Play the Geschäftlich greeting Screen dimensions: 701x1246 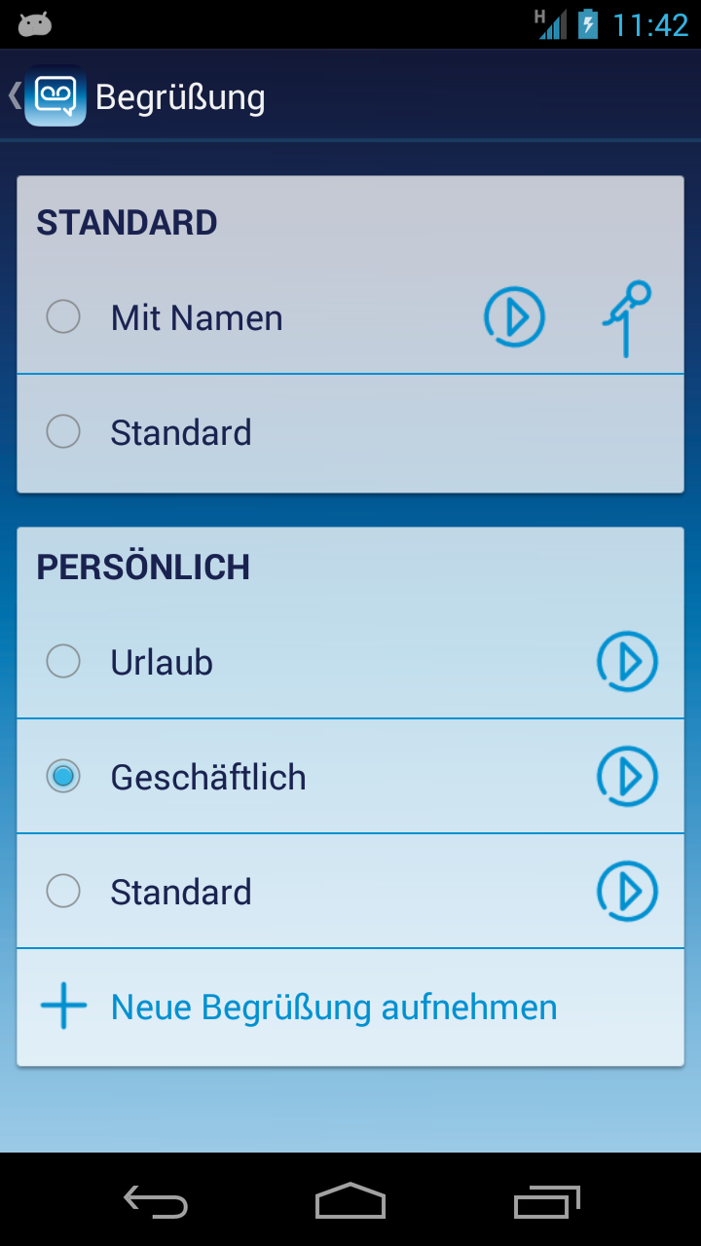pos(627,777)
